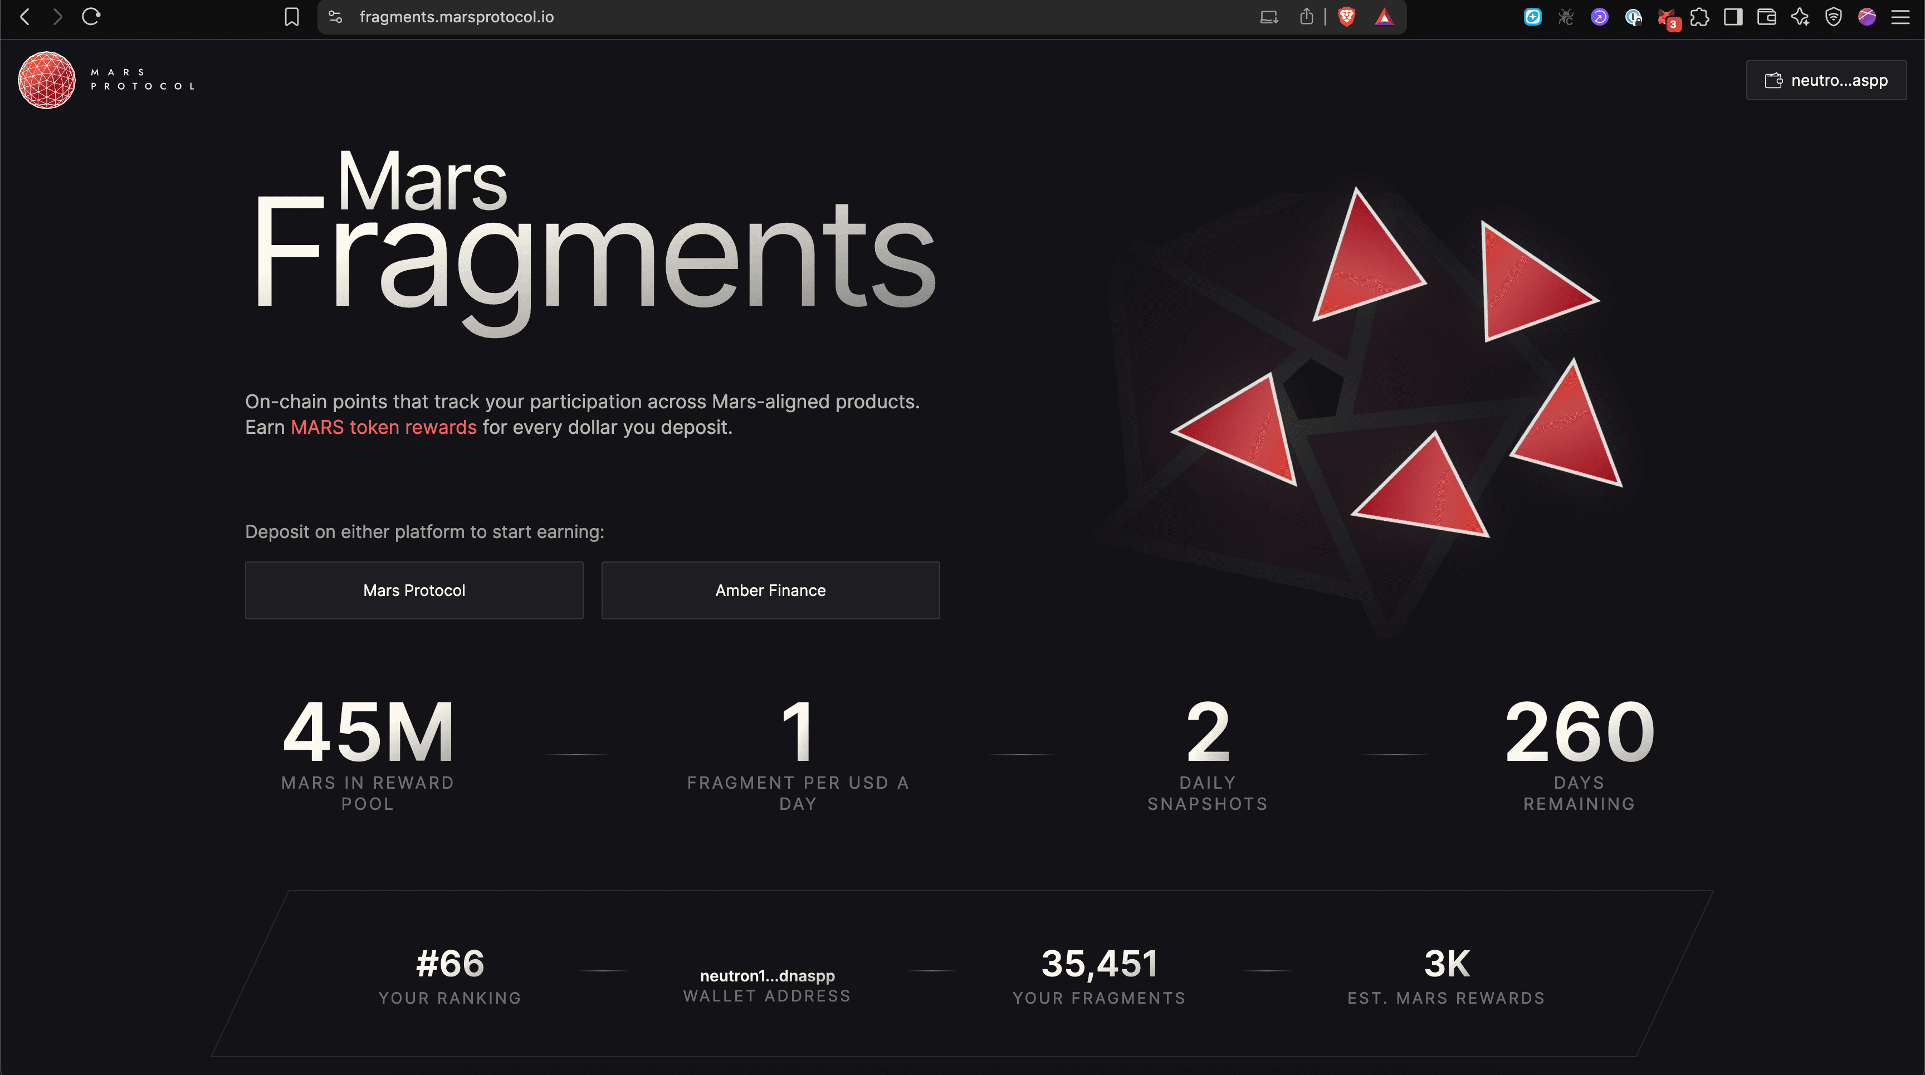The height and width of the screenshot is (1075, 1925).
Task: Open the extensions puzzle piece menu
Action: coord(1700,17)
